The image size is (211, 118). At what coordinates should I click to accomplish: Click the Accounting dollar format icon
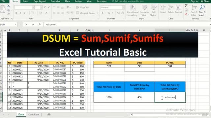point(103,13)
